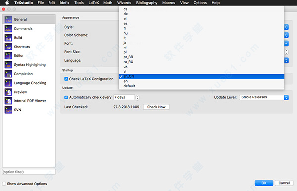Open the Language dropdown arrow
The image size is (297, 191).
click(286, 60)
